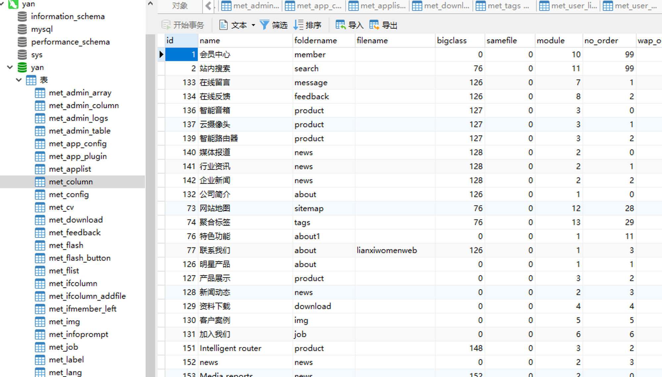The width and height of the screenshot is (662, 377).
Task: Click the tab scroll-left arrow
Action: click(208, 6)
